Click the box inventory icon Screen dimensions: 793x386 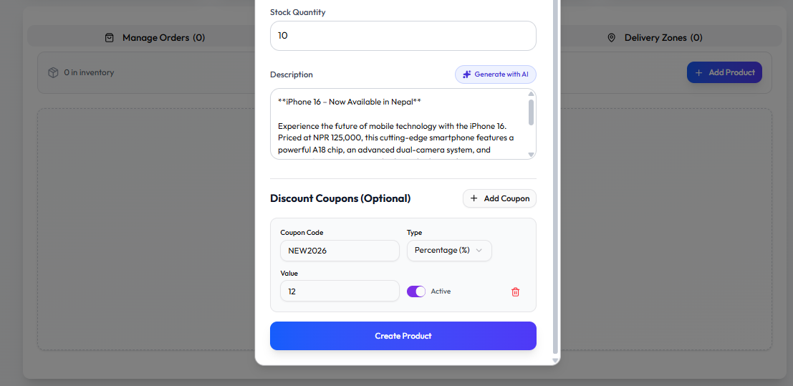(x=53, y=72)
